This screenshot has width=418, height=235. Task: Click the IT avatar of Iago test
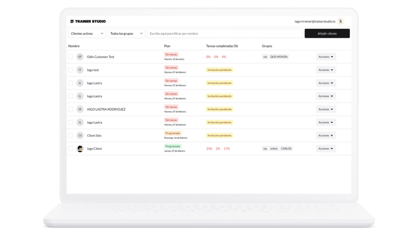pyautogui.click(x=80, y=70)
